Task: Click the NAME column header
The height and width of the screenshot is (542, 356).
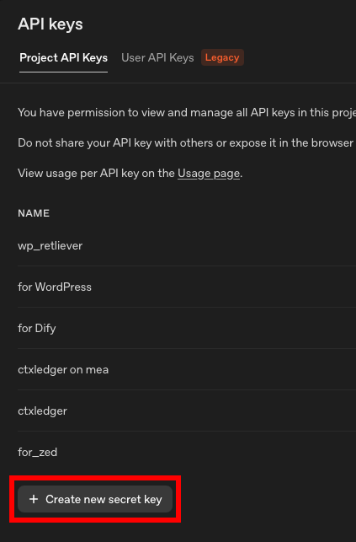Action: [x=34, y=213]
